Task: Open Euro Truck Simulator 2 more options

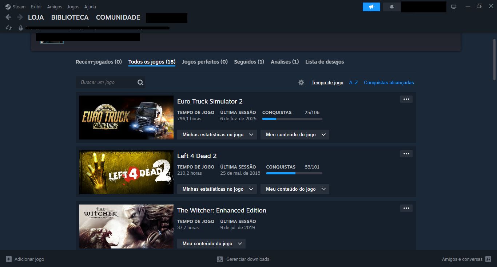Action: tap(406, 99)
